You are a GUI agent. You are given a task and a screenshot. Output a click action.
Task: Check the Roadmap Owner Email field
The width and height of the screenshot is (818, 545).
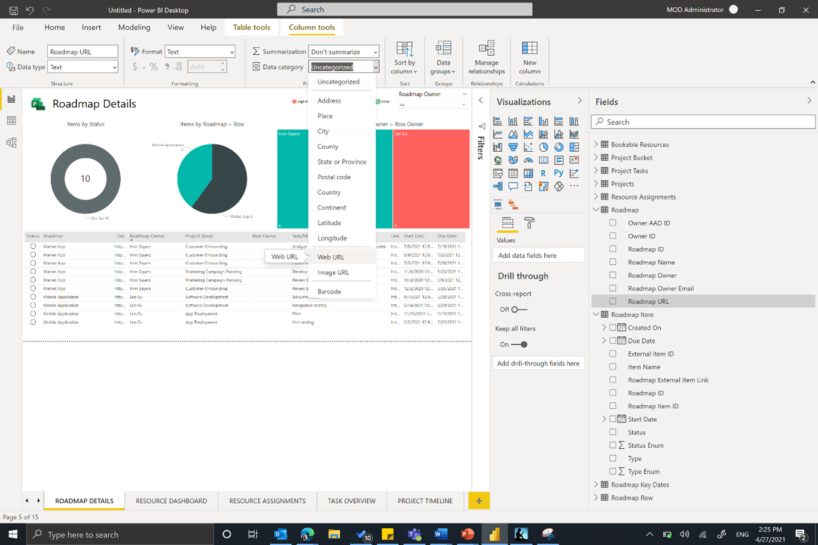coord(613,288)
